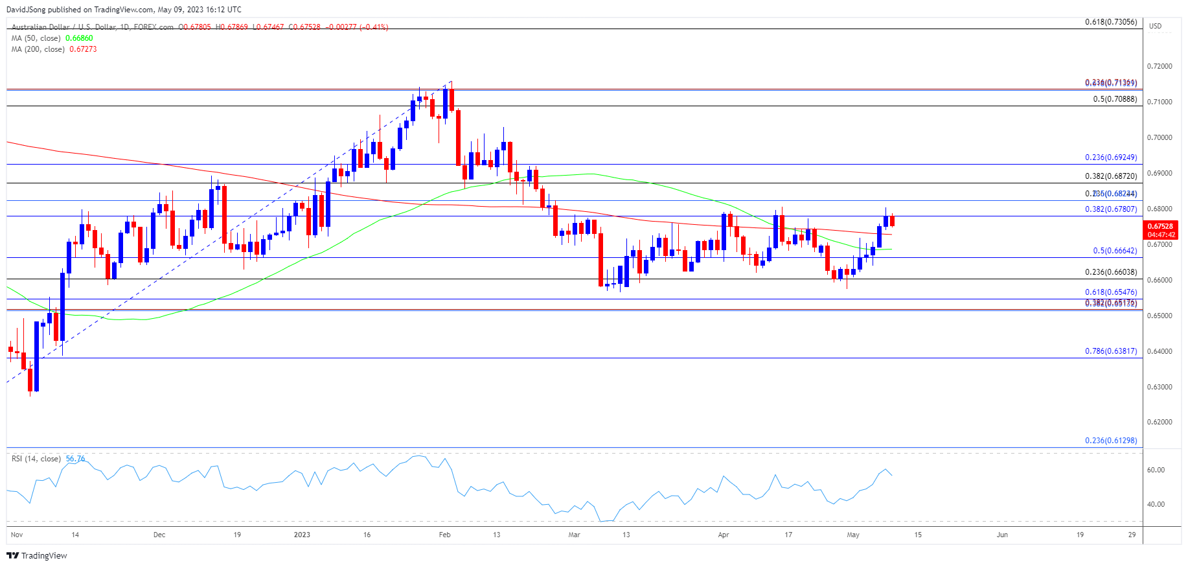This screenshot has width=1188, height=567.
Task: Select the MA (200, close) indicator label
Action: pos(38,49)
